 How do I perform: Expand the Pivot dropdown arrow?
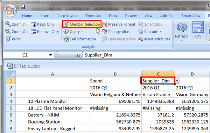pos(22,39)
